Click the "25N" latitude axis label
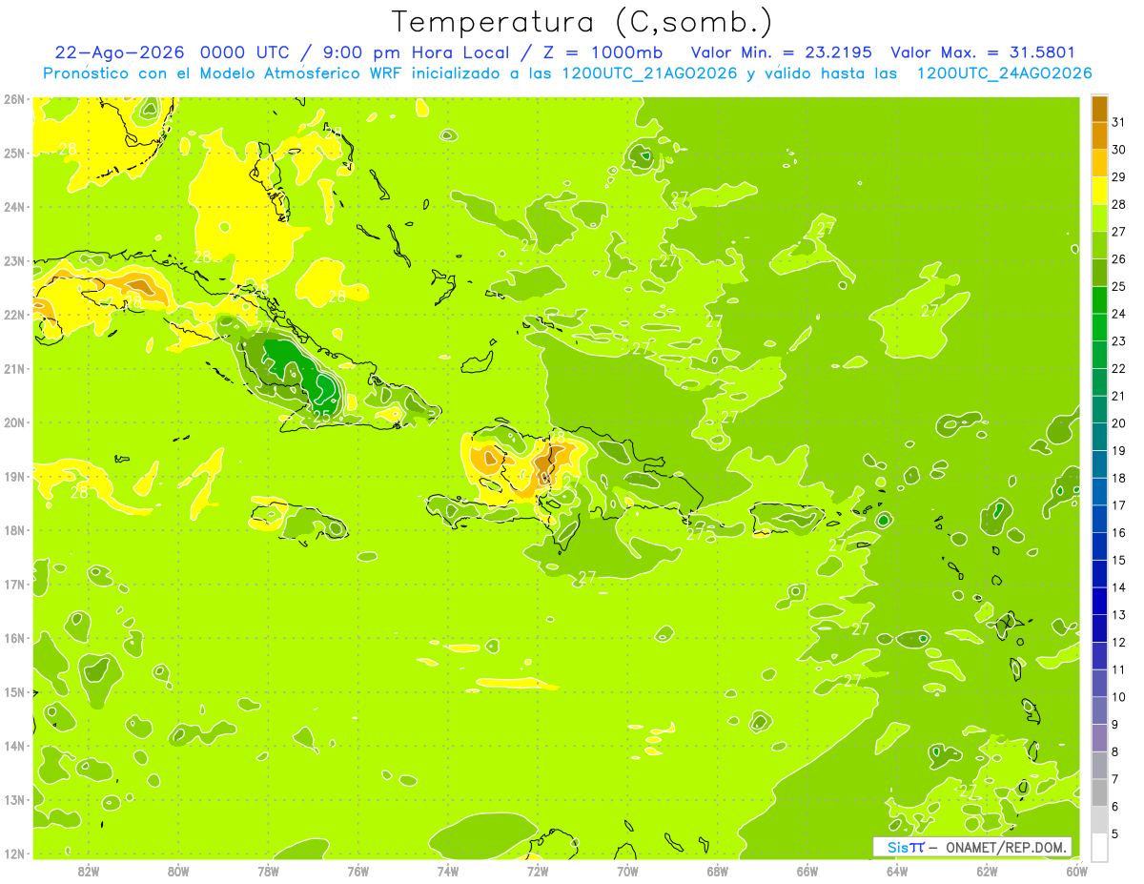This screenshot has width=1144, height=884. 14,154
